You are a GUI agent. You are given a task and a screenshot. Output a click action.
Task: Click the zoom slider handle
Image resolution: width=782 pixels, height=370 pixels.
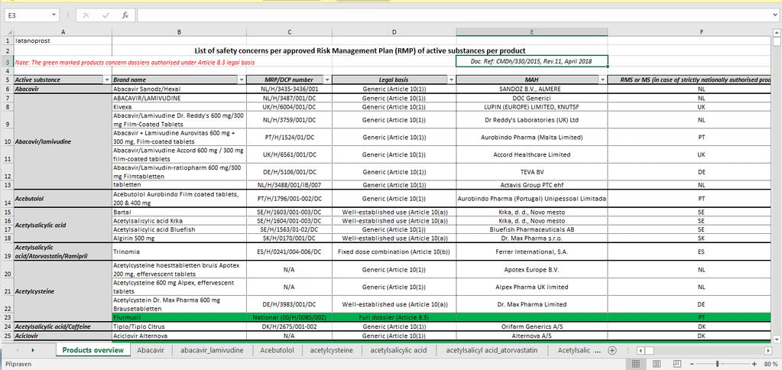tap(717, 364)
